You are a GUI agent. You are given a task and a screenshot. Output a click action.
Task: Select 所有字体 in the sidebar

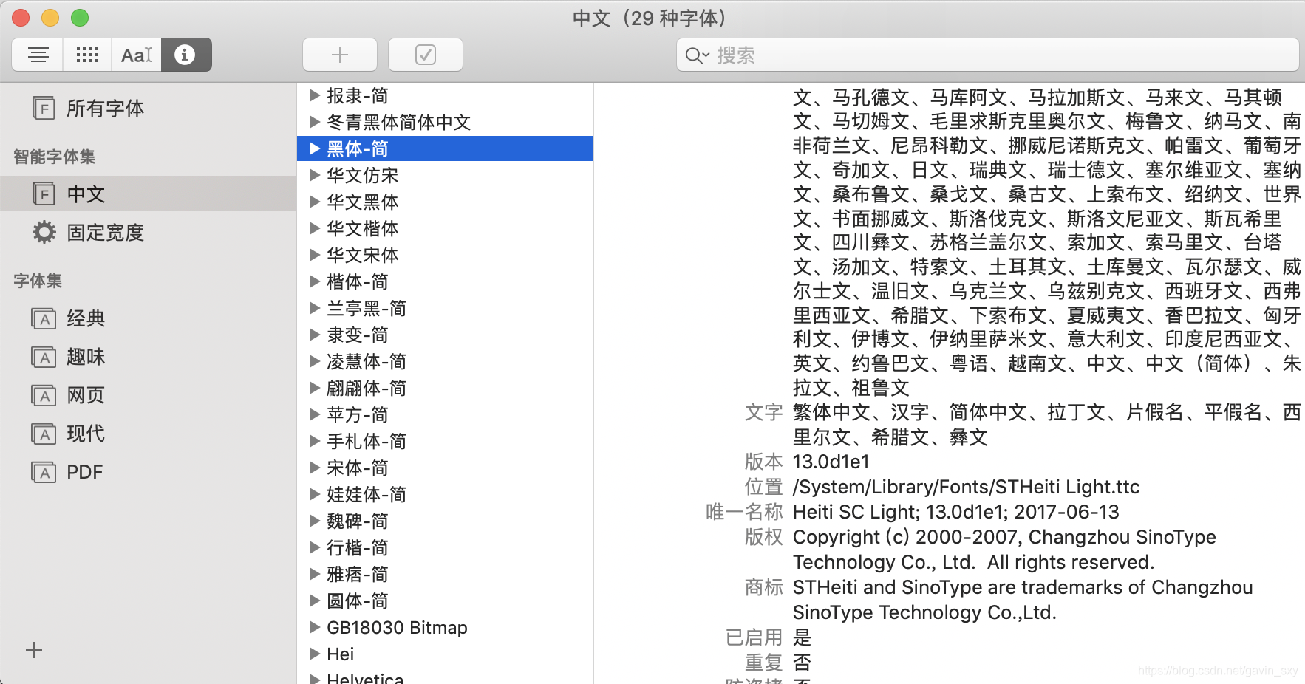(148, 109)
